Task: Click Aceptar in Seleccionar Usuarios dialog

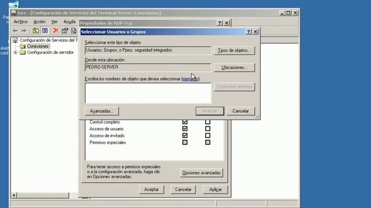Action: tap(210, 111)
